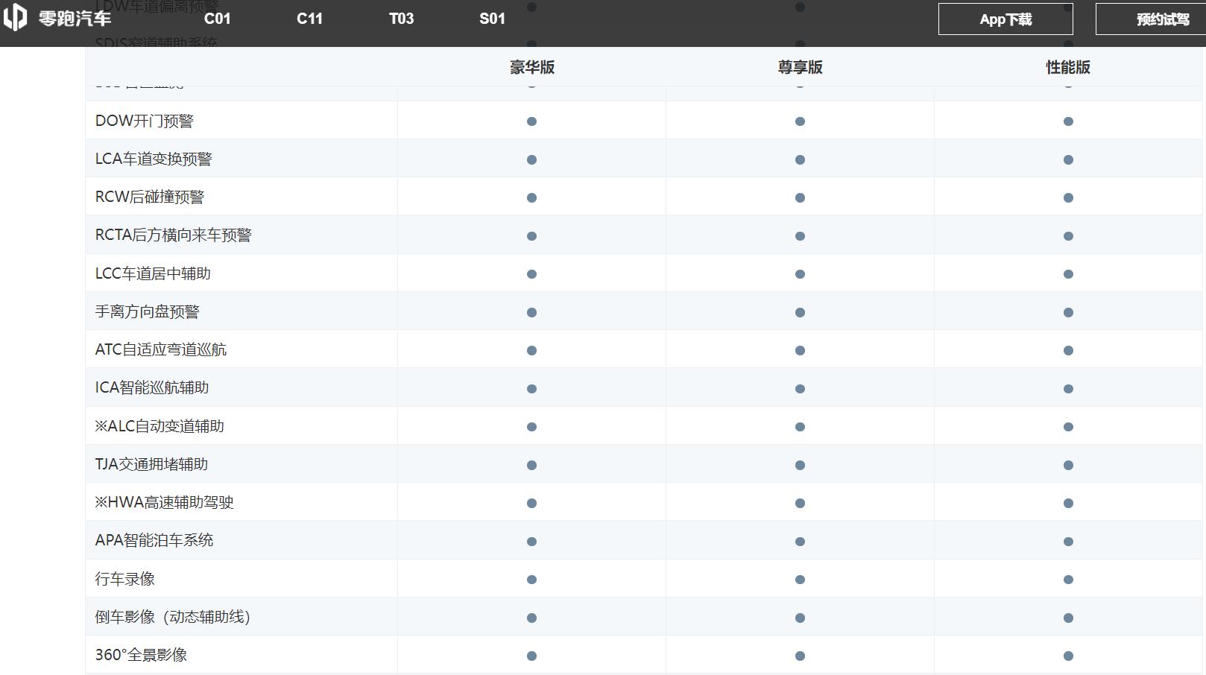Screen dimensions: 1206x675
Task: Click the 尊享版 dot for ※HWA高速辅助驾驶
Action: 800,503
